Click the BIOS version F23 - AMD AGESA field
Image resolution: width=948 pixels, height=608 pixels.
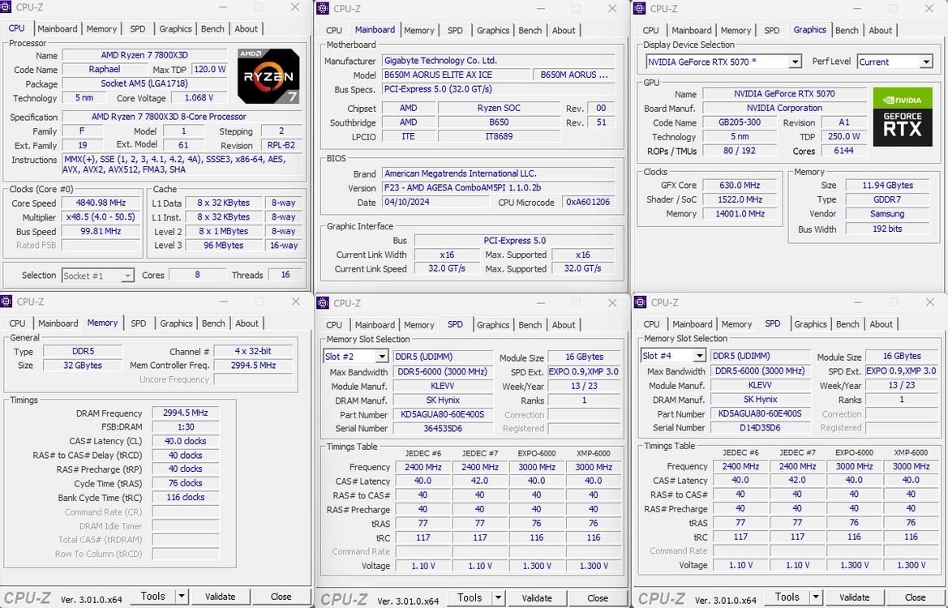coord(498,188)
